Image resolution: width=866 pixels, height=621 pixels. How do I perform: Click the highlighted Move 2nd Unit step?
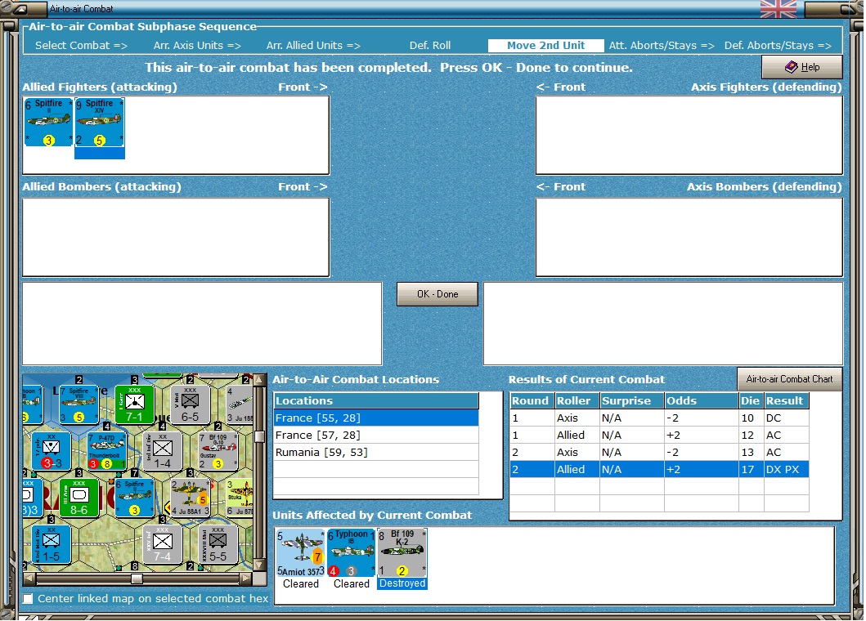(x=545, y=45)
